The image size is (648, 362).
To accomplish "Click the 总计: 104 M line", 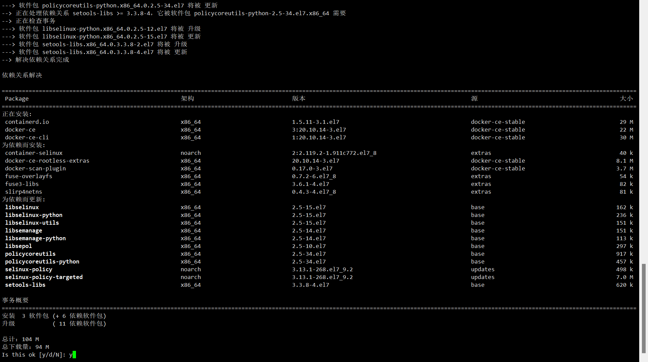I will pyautogui.click(x=21, y=339).
